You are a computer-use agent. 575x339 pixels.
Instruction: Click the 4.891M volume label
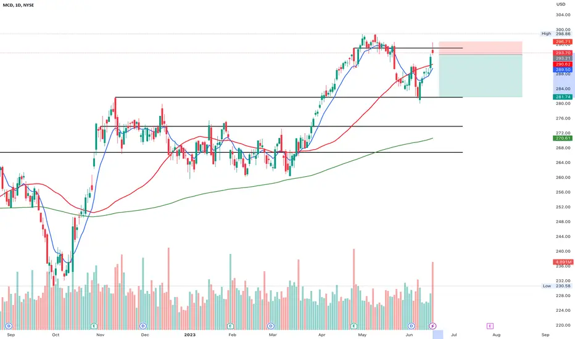[563, 262]
